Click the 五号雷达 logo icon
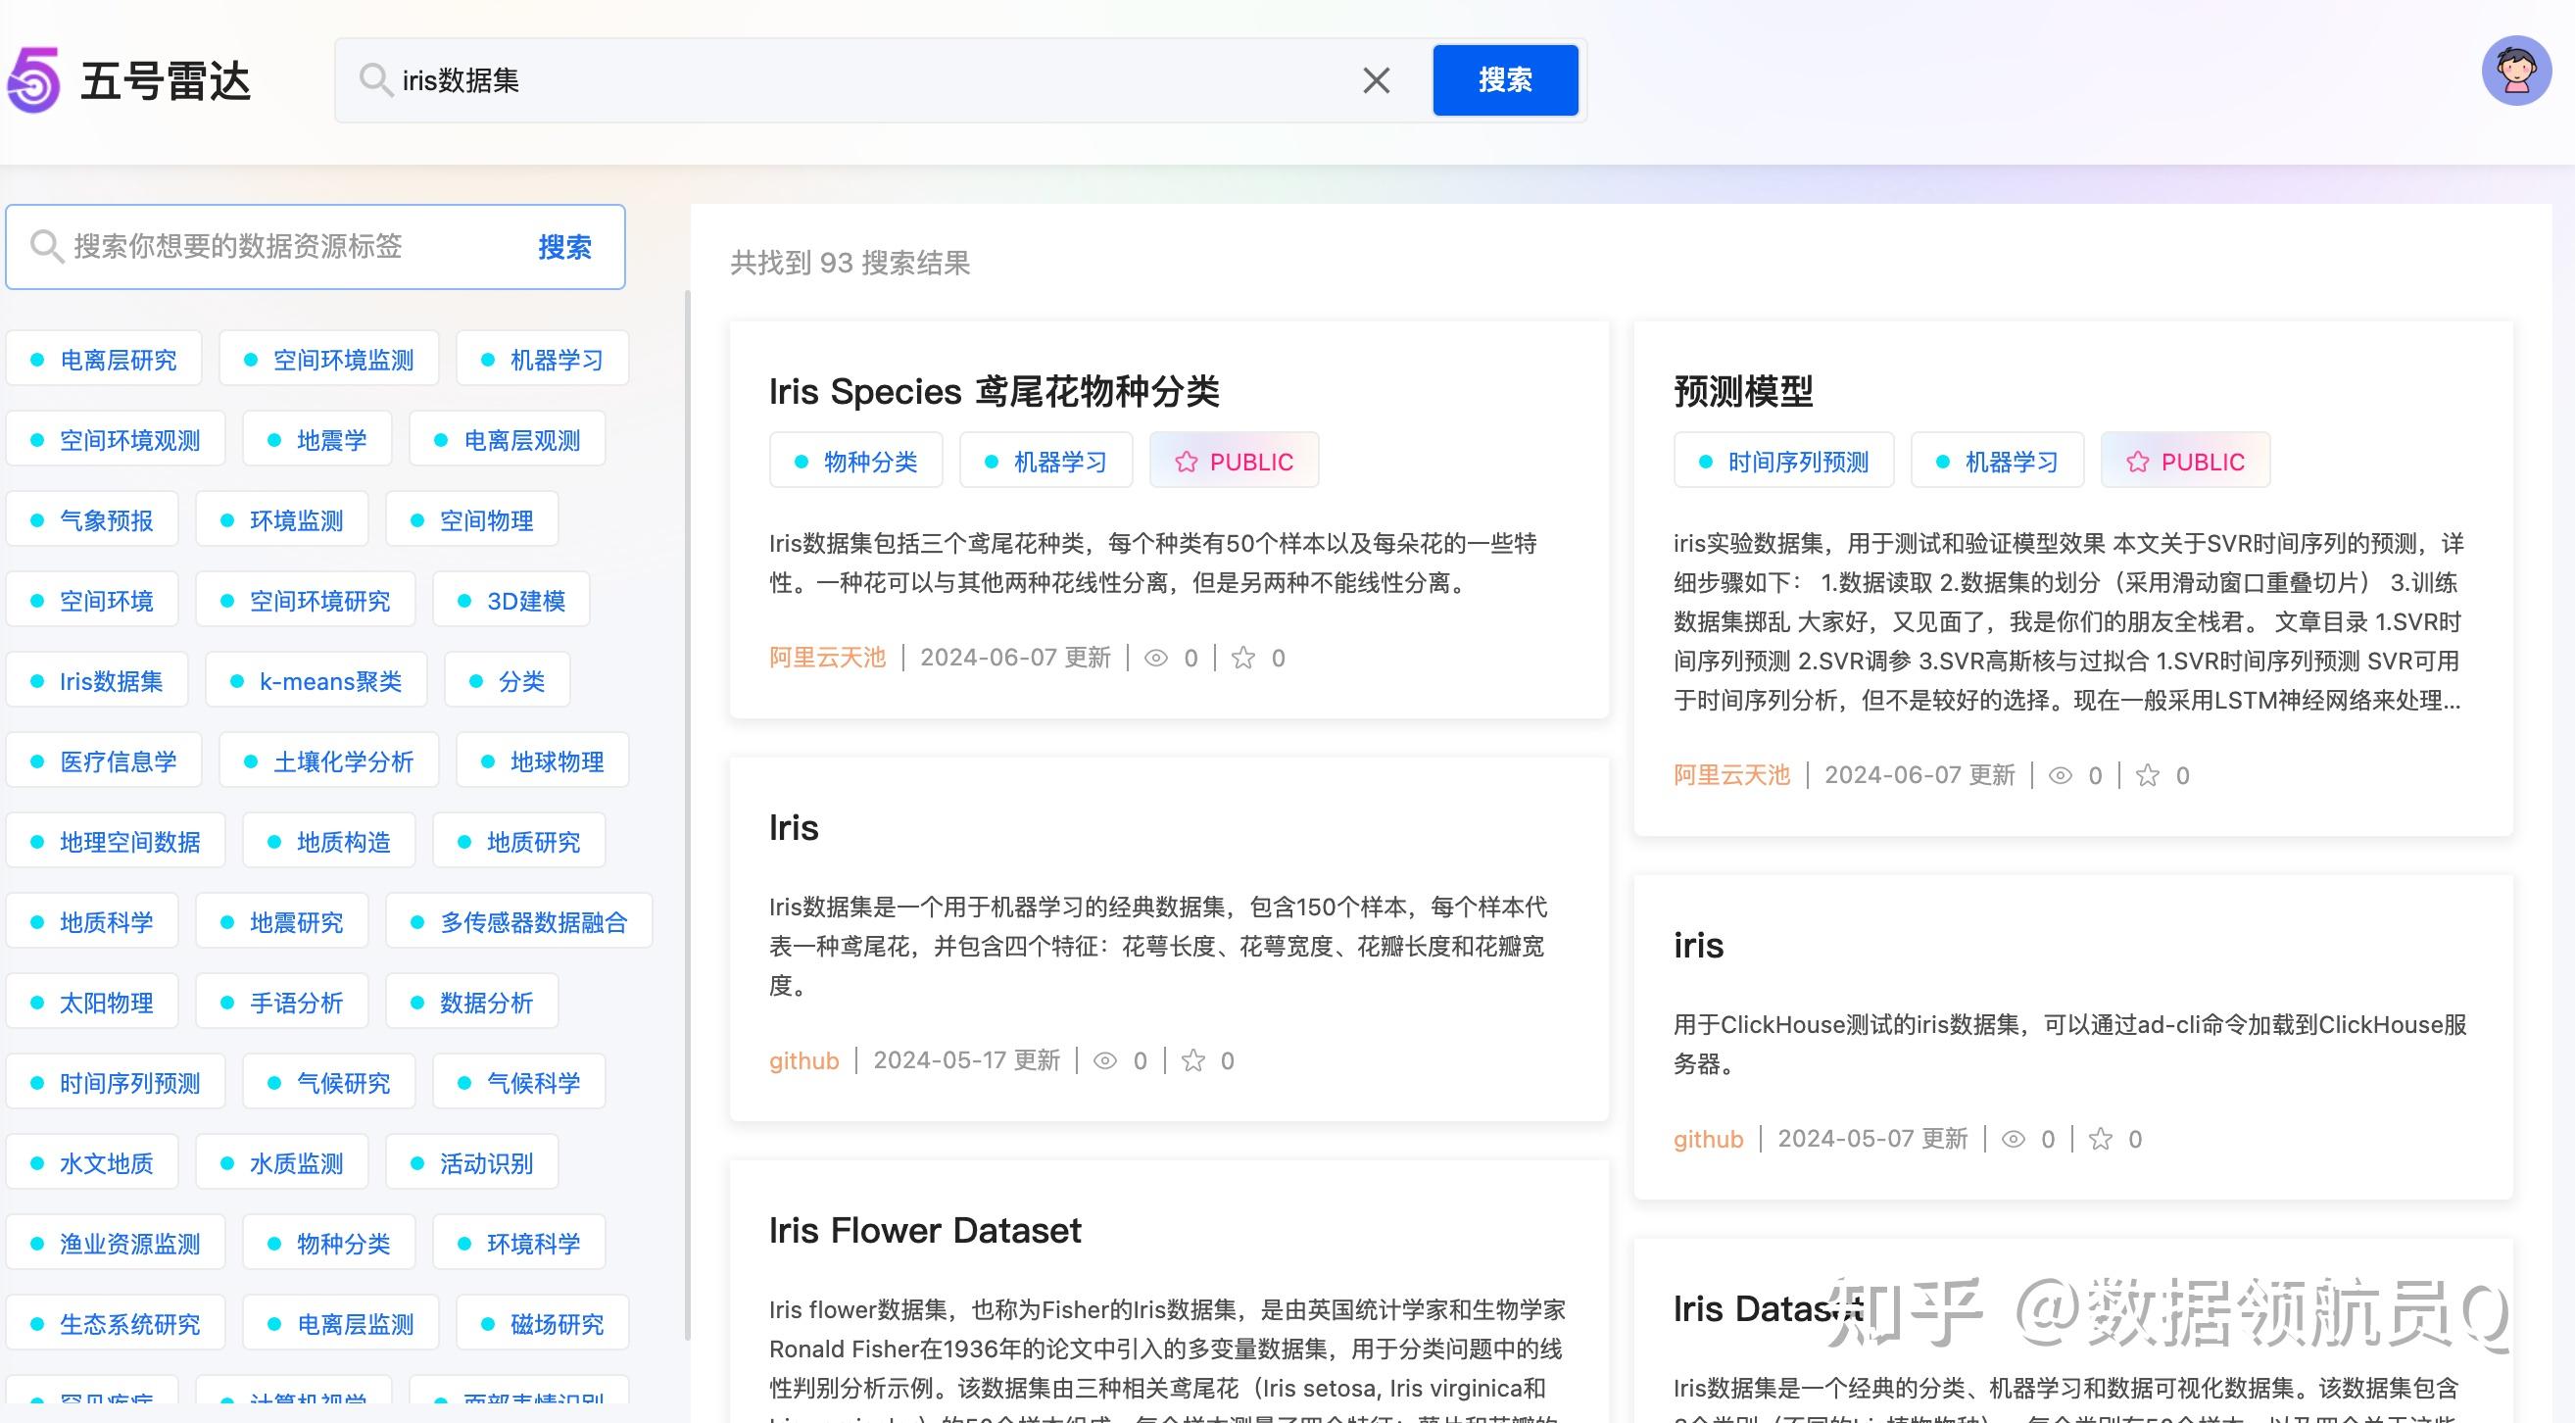Screen dimensions: 2575x1423 coord(34,82)
